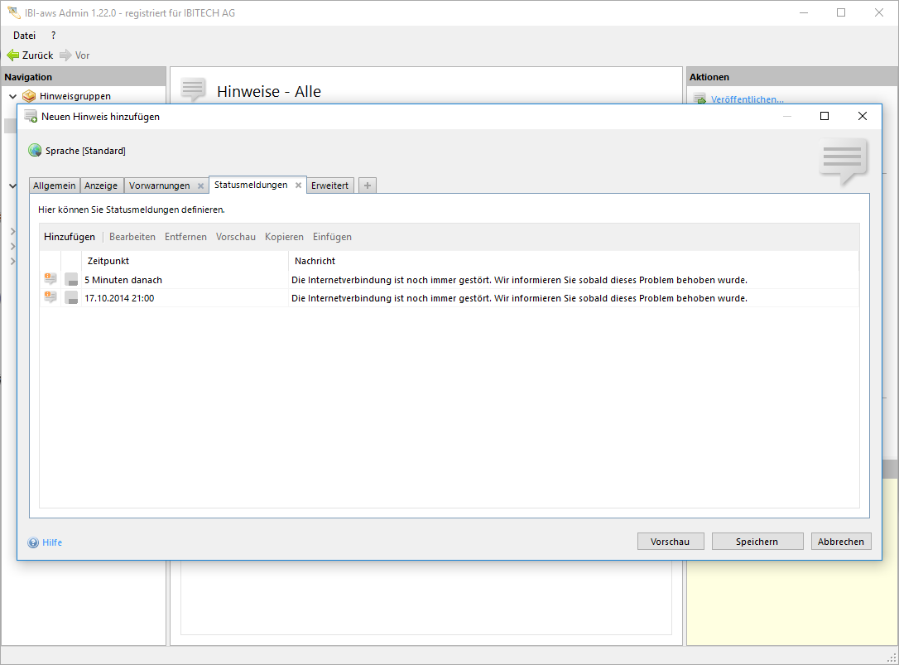Open the Datei menu
This screenshot has width=899, height=665.
[24, 36]
